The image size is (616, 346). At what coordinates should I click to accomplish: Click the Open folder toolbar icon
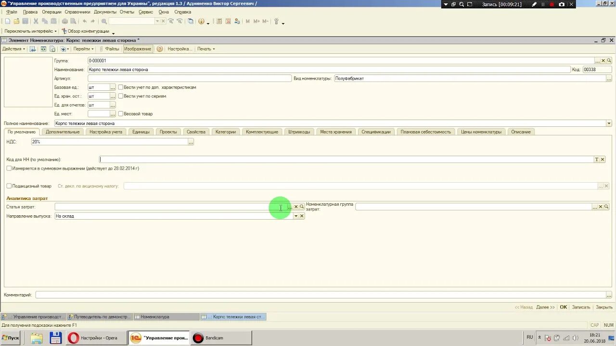(x=16, y=21)
